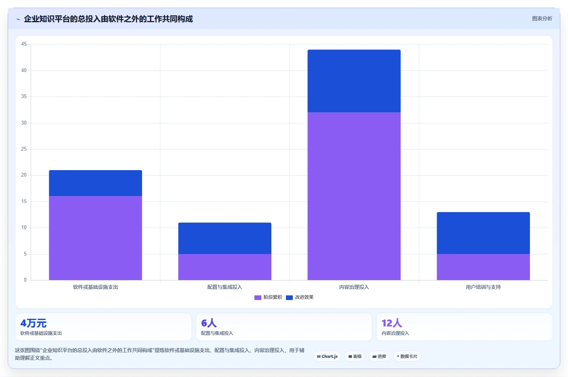Click y-axis tick label 10

[24, 228]
